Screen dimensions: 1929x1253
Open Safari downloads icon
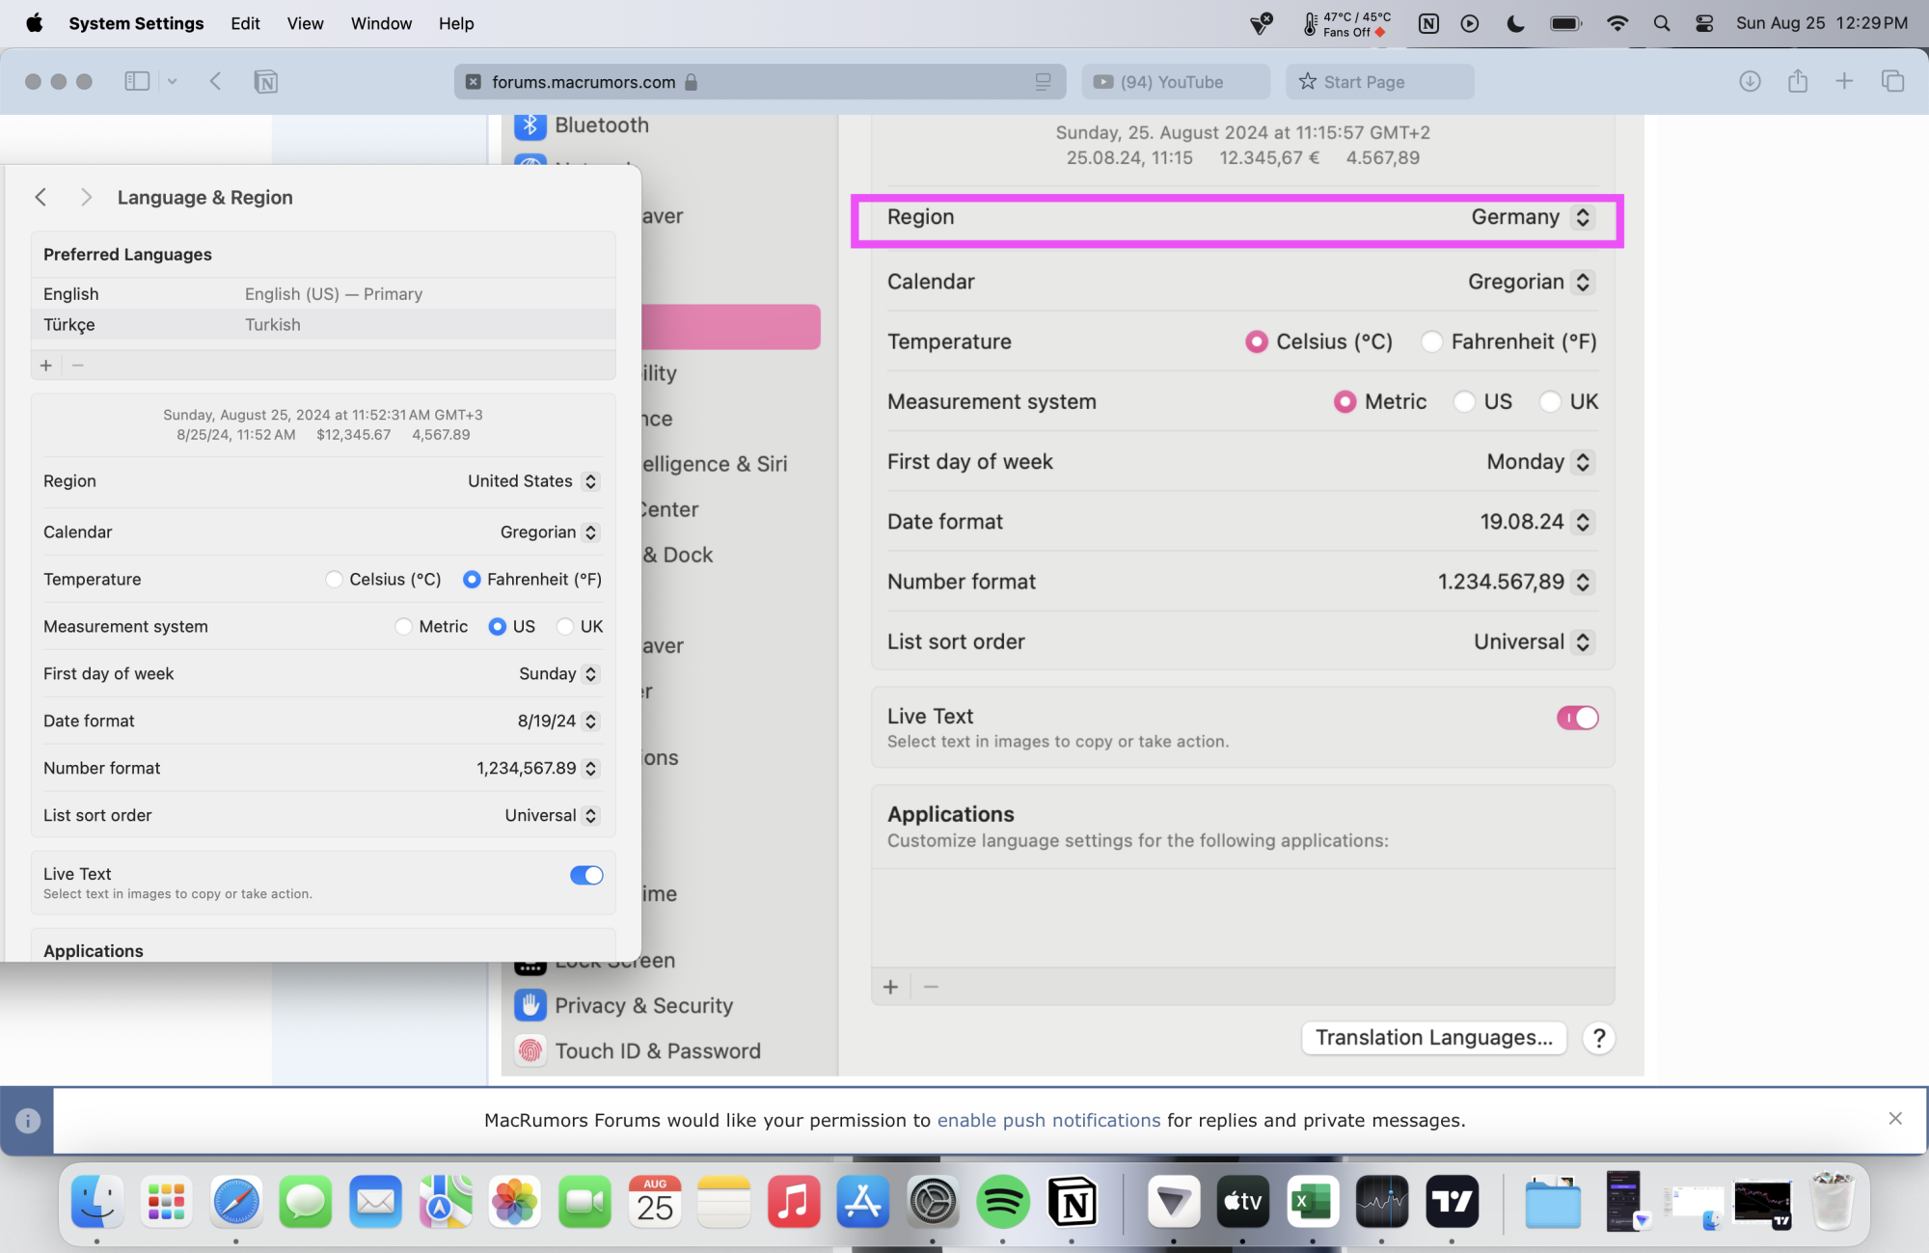pos(1750,82)
